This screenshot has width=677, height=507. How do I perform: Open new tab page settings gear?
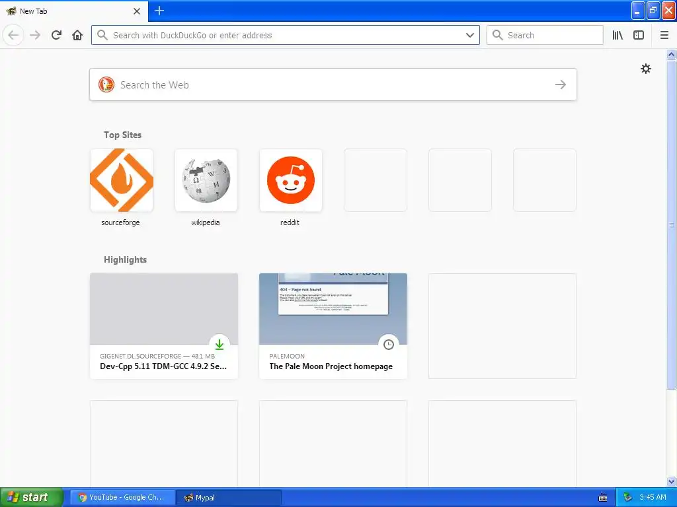point(645,69)
